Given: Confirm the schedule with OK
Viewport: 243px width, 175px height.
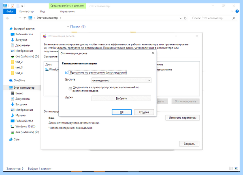Looking at the screenshot, I should [x=122, y=112].
